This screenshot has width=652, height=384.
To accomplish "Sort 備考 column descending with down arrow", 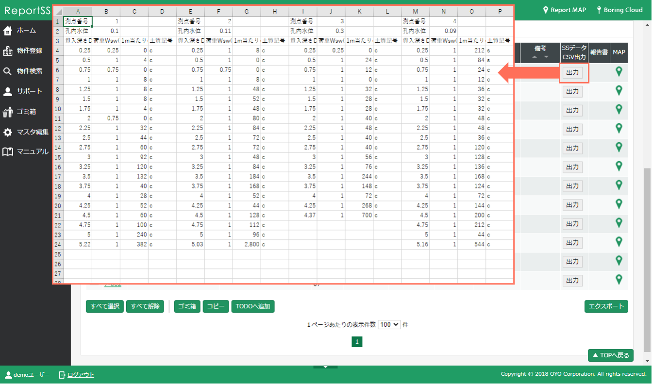I will (546, 57).
